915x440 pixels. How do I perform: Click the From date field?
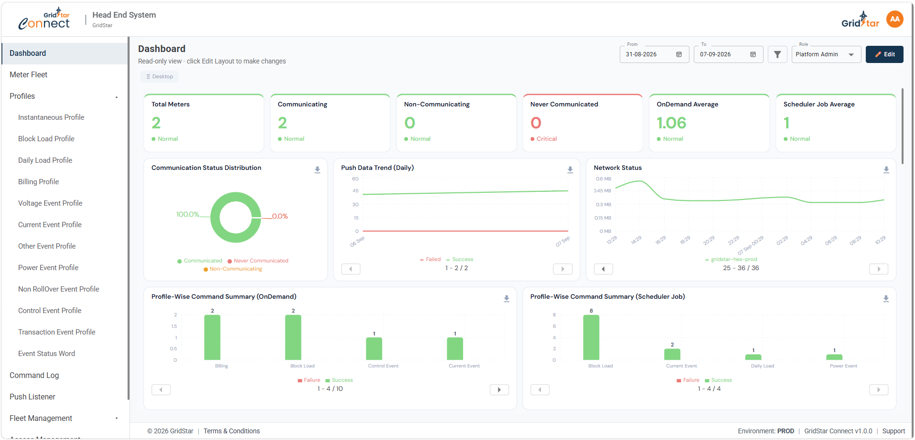pos(654,54)
